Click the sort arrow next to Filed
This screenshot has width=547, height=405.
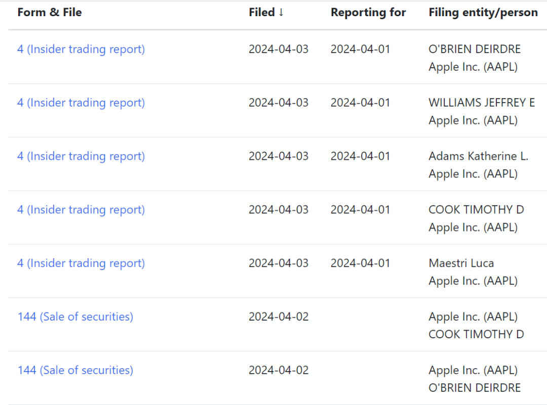[281, 13]
